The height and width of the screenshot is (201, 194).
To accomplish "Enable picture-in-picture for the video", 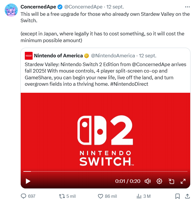I will click(171, 181).
